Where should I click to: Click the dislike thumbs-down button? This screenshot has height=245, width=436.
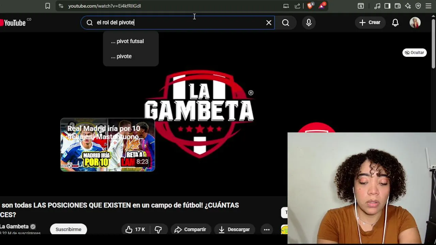tap(158, 229)
